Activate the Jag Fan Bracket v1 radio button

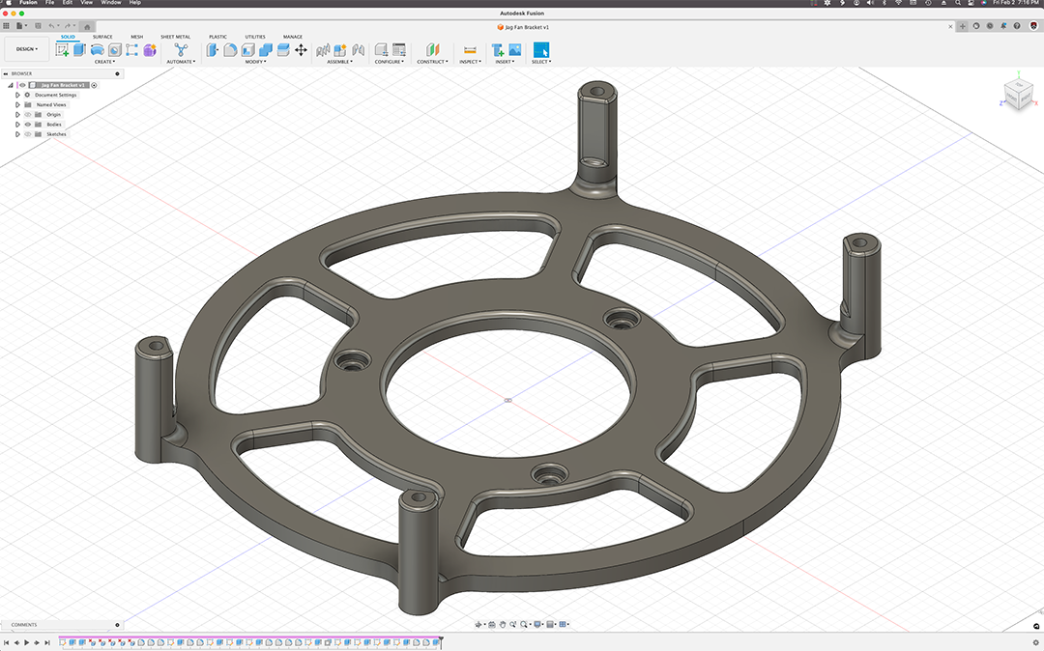point(94,85)
